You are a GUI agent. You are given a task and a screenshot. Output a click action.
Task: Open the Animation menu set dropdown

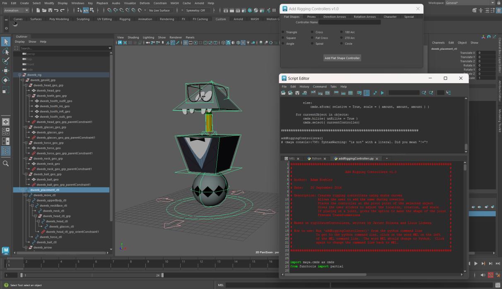point(16,10)
